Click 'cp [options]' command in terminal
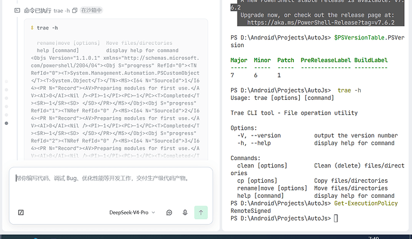 (x=257, y=180)
